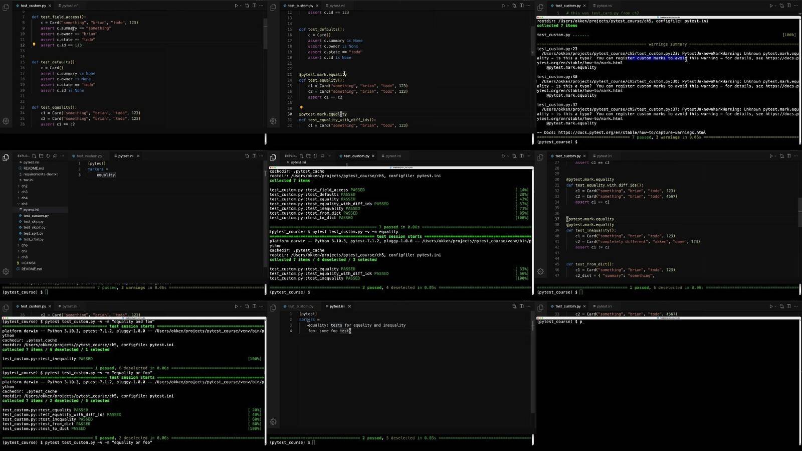802x451 pixels.
Task: Click New File icon above the ch2 folder tree
Action: [34, 156]
